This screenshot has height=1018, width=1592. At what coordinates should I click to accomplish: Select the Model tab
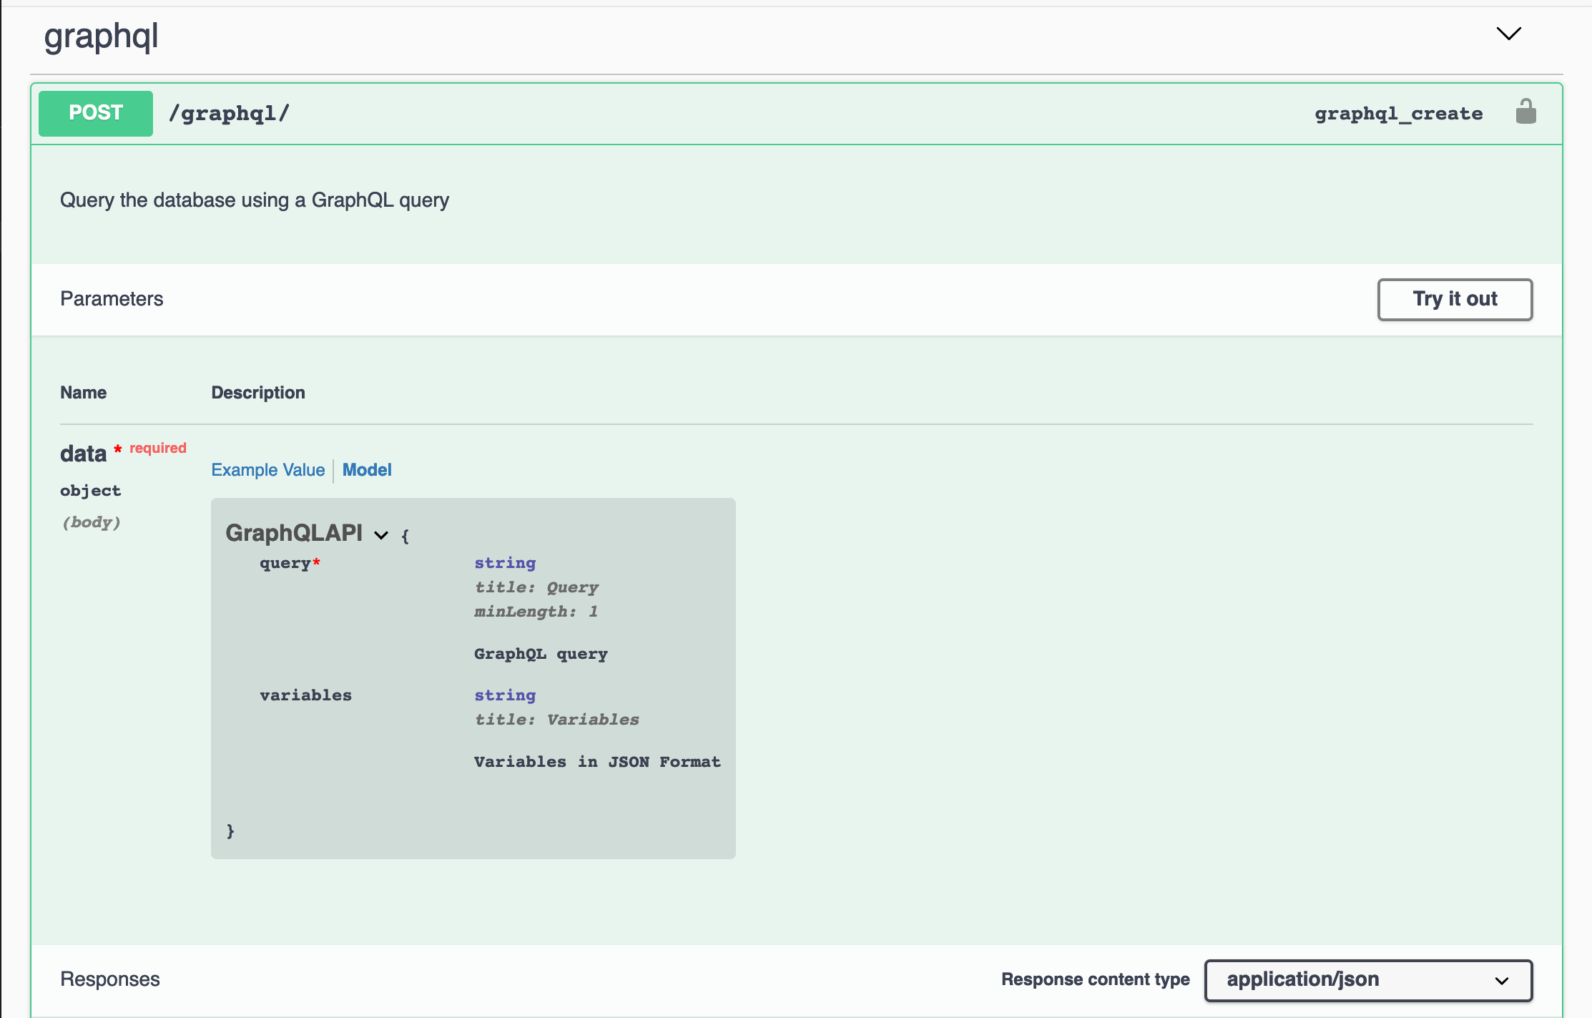pos(366,470)
